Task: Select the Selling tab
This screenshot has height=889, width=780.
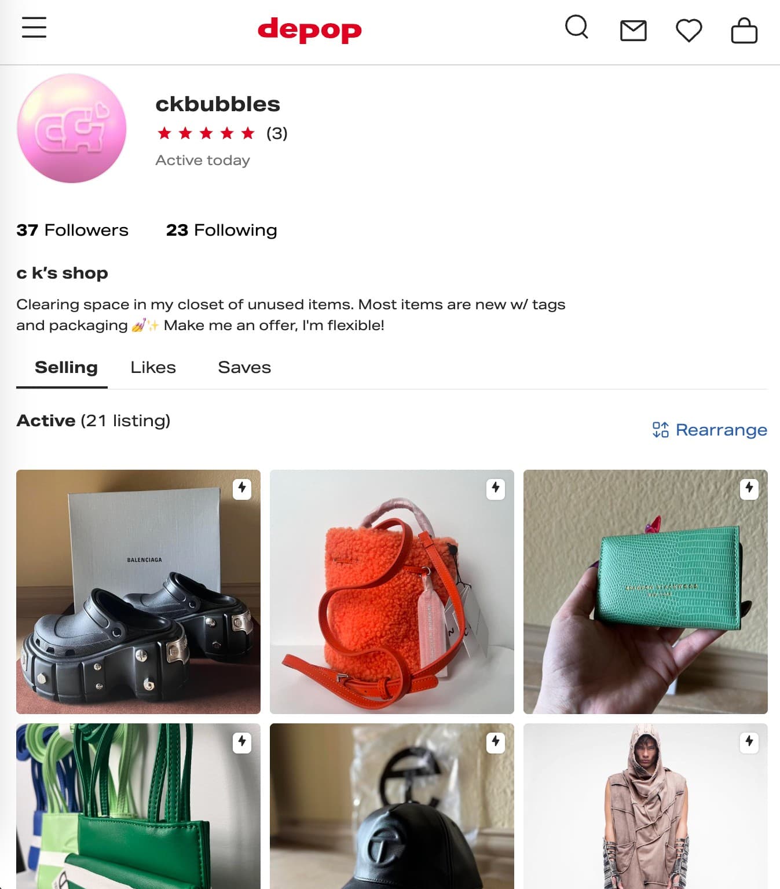Action: 66,367
